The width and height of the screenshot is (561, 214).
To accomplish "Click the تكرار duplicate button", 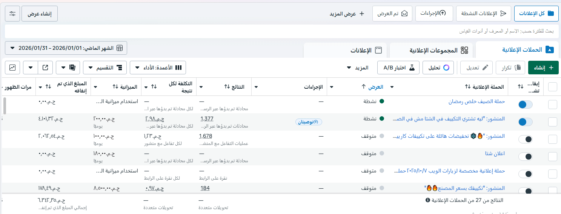I will pos(510,68).
